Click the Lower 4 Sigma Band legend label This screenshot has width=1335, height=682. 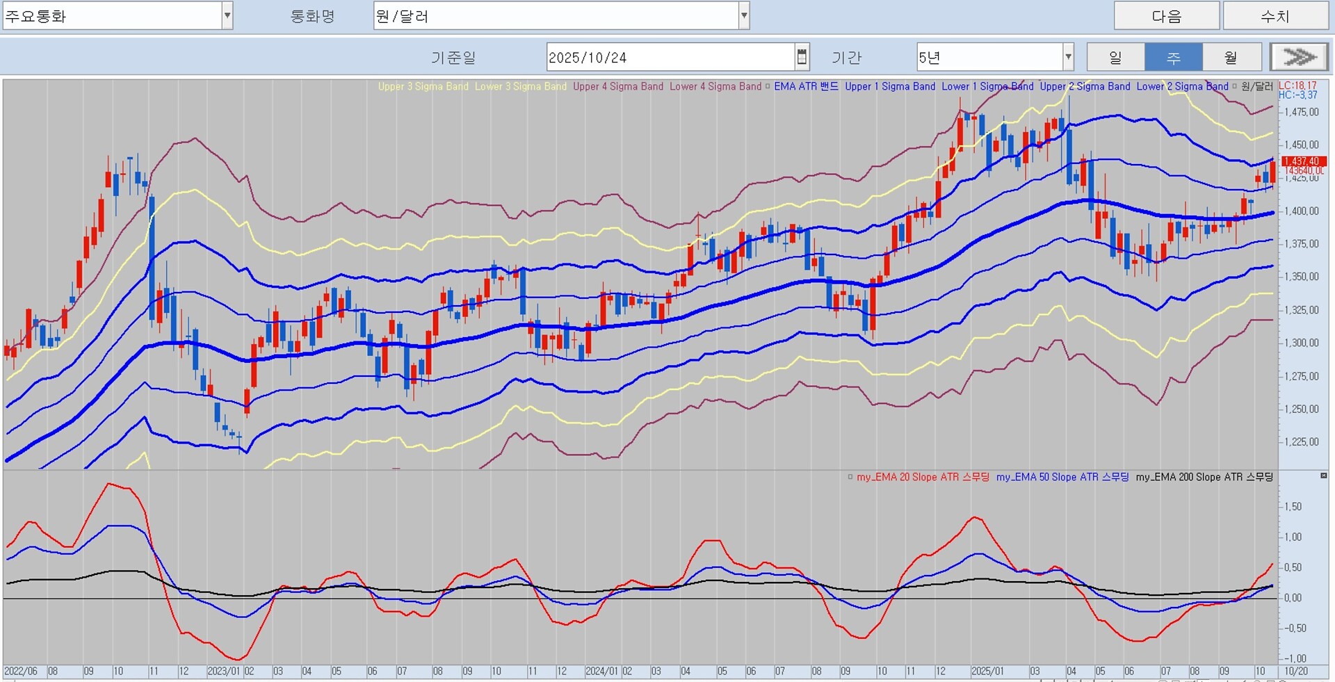[x=715, y=86]
